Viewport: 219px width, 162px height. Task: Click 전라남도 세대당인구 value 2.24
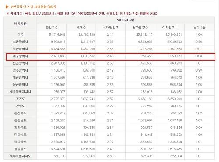110,134
